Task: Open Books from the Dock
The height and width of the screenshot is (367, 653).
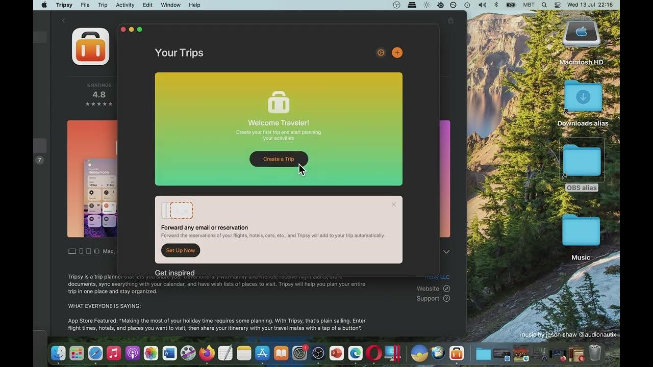Action: tap(281, 353)
